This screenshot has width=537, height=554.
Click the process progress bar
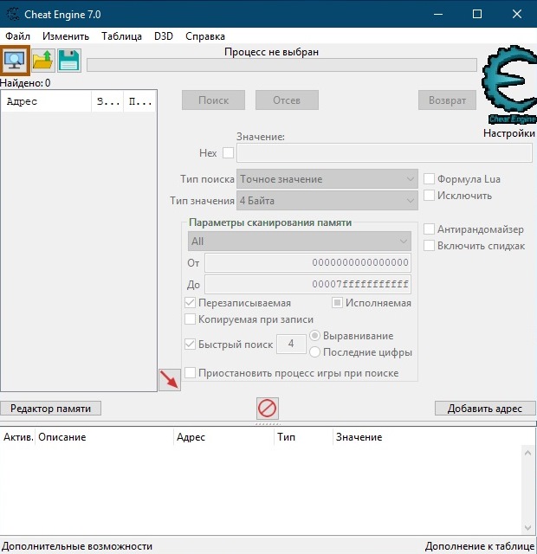point(281,65)
